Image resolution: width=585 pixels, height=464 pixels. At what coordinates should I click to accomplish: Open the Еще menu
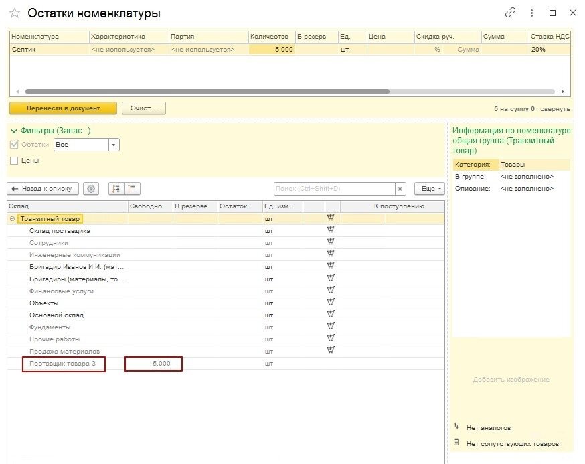(x=429, y=189)
